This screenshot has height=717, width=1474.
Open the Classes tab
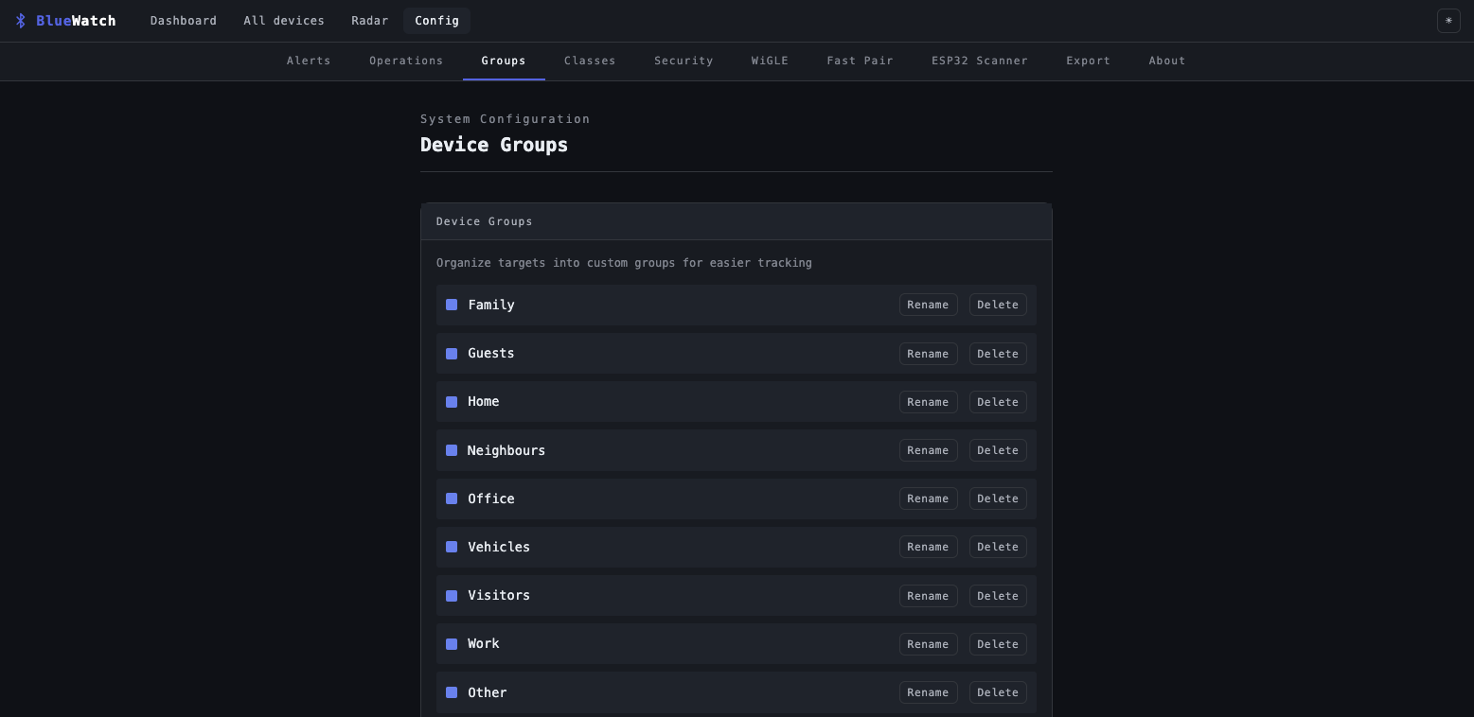tap(590, 61)
